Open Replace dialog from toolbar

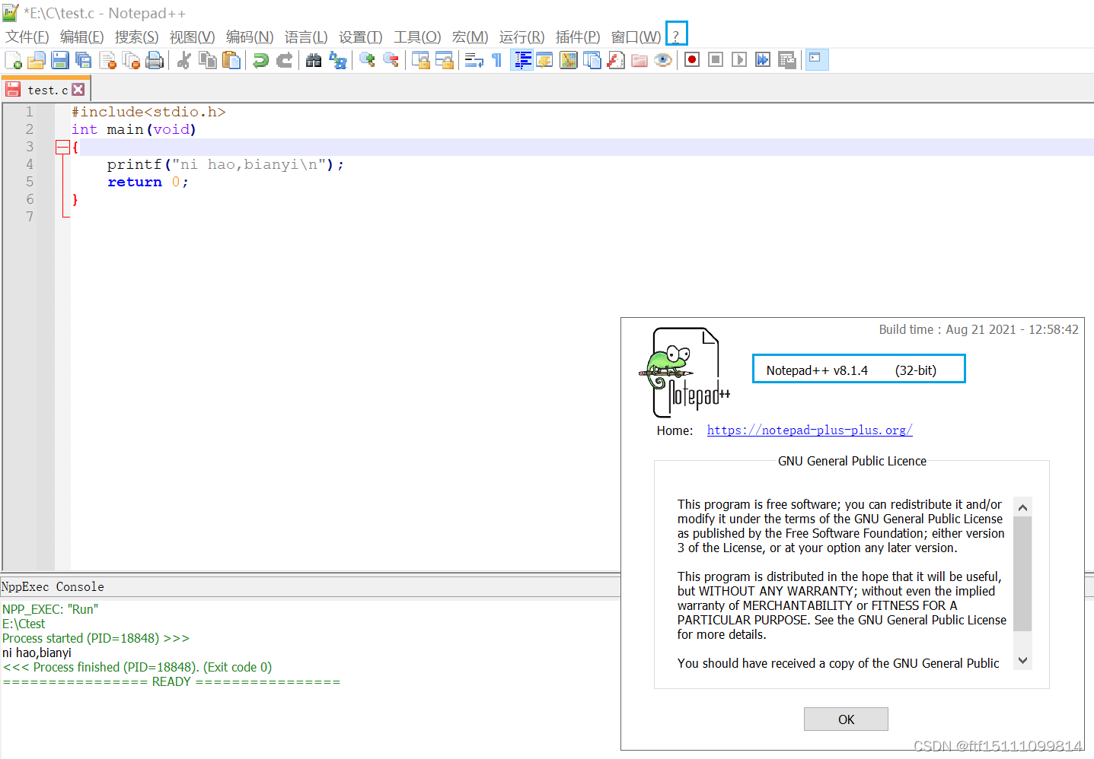337,60
